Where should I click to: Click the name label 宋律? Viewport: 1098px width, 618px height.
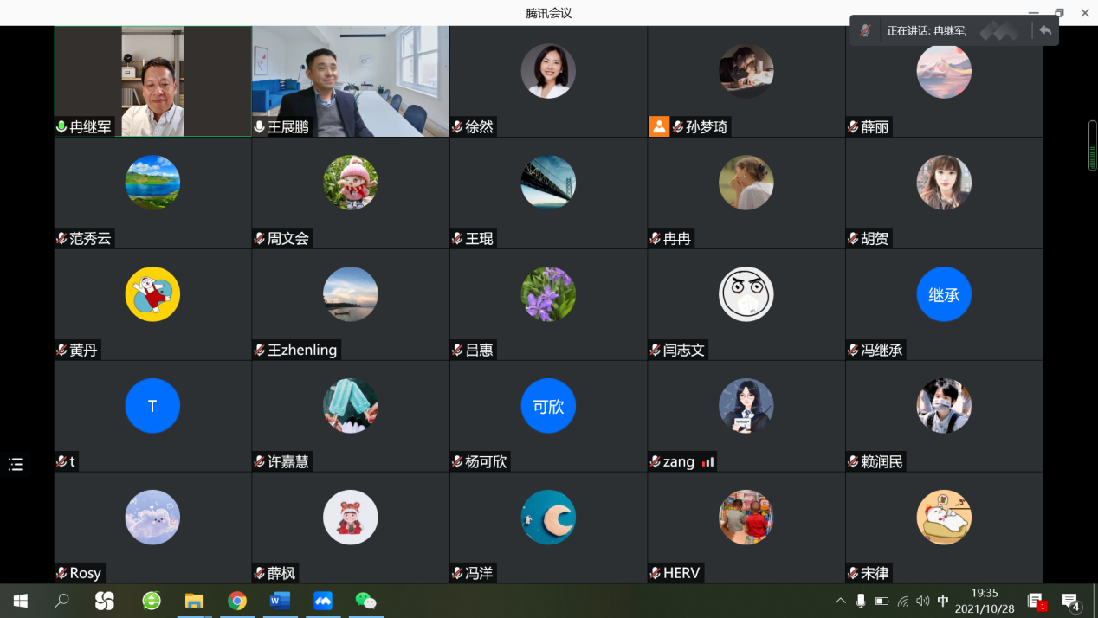tap(875, 574)
